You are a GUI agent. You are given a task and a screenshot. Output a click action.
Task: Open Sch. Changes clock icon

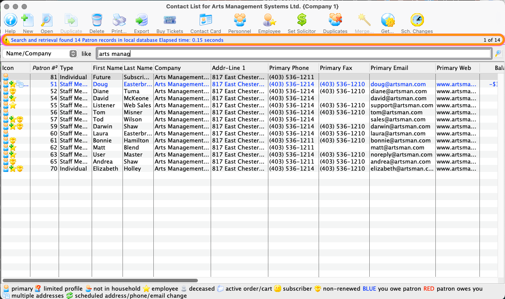[417, 20]
